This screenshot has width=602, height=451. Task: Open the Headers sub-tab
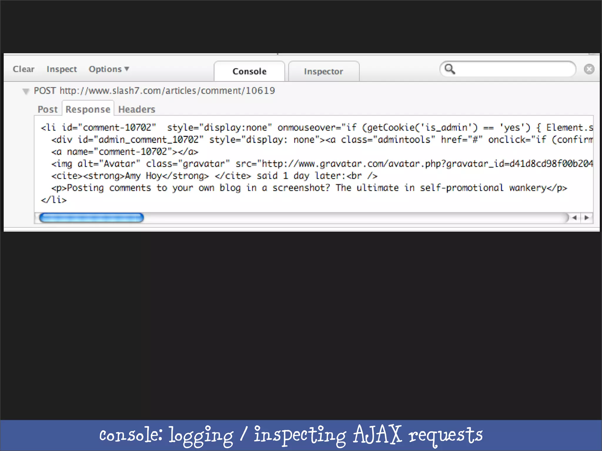(137, 109)
